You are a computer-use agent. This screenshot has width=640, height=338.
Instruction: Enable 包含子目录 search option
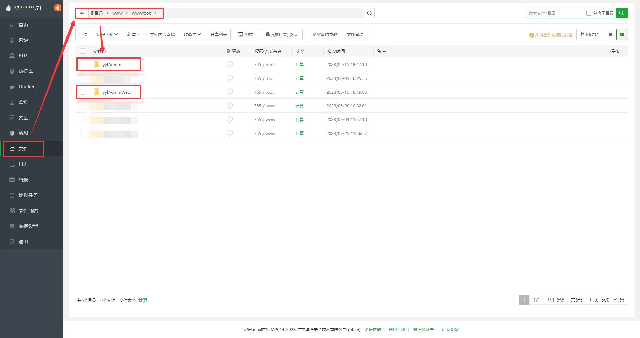coord(589,13)
